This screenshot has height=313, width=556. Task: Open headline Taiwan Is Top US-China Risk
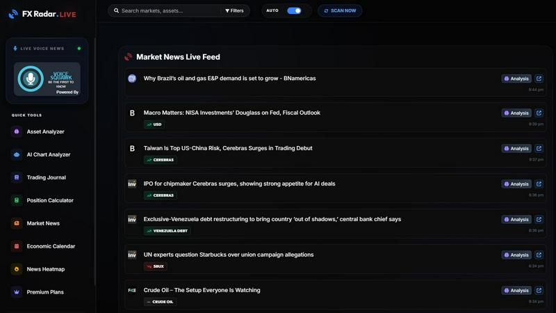(x=228, y=148)
